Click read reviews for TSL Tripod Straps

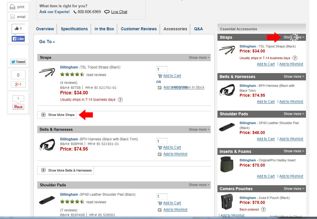coord(96,75)
